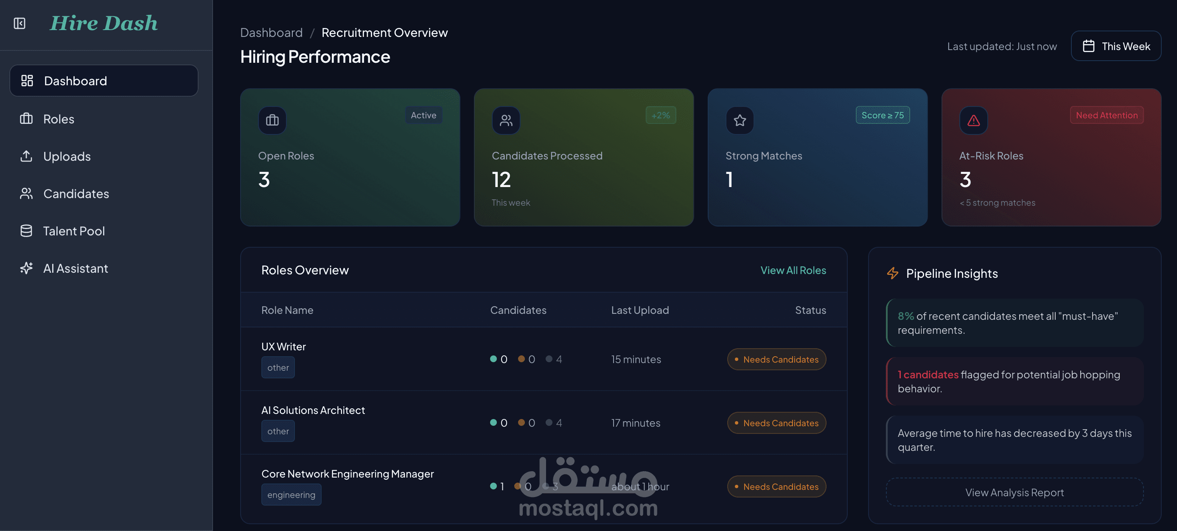Viewport: 1177px width, 531px height.
Task: Click the +2% change badge
Action: tap(661, 115)
